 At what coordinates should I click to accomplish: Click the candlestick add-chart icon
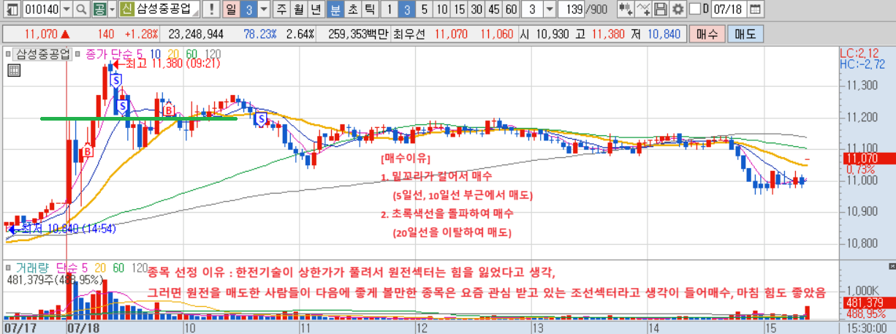click(x=626, y=10)
